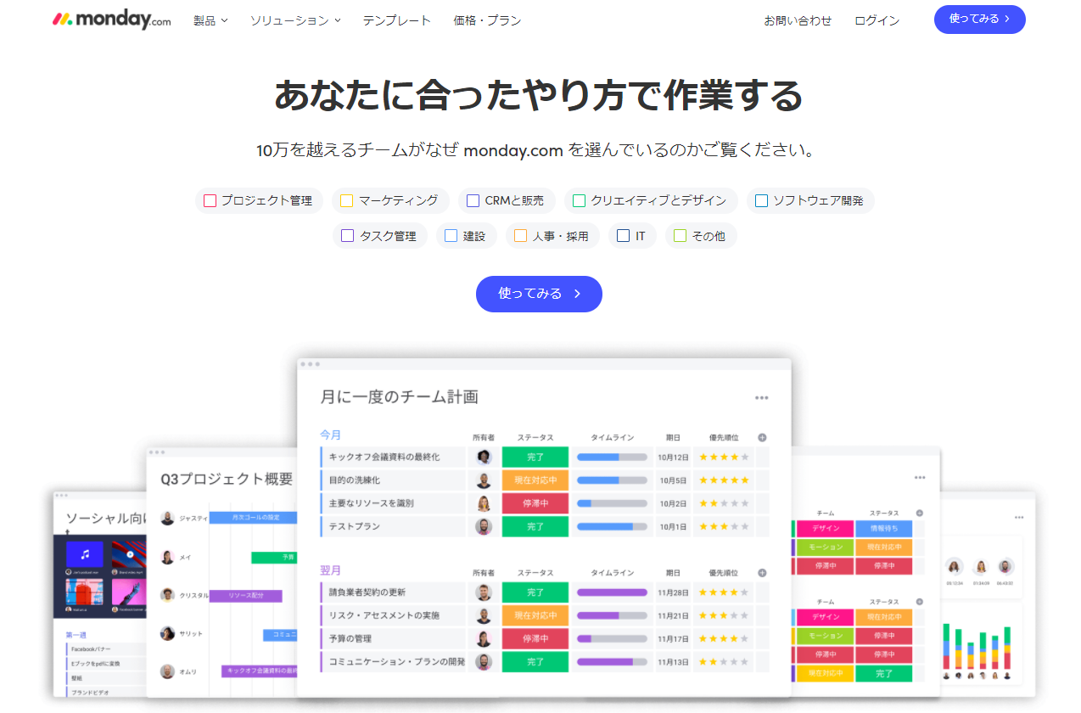This screenshot has width=1081, height=713.
Task: Click timeline bar of 請負業者契約の更新 row
Action: (612, 592)
